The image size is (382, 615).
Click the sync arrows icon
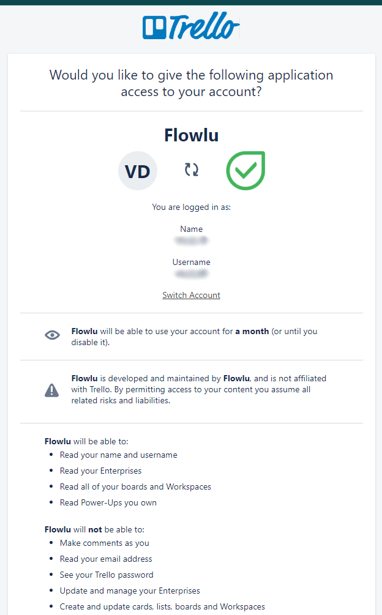pyautogui.click(x=192, y=170)
